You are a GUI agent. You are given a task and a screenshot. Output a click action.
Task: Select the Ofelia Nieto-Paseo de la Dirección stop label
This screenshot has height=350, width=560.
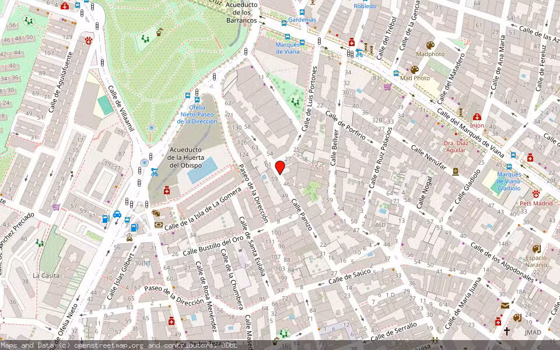[x=197, y=114]
